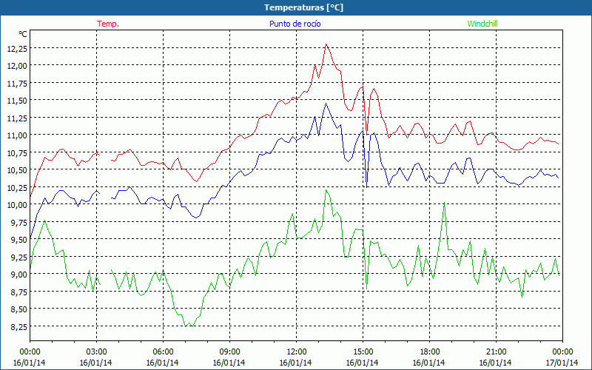Click the 11,00 y-axis value

[17, 135]
